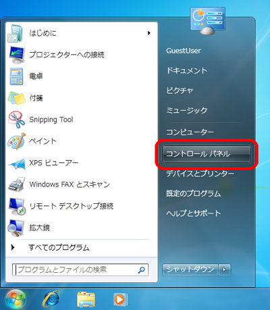Click the search magnifier icon in search box

[x=141, y=269]
